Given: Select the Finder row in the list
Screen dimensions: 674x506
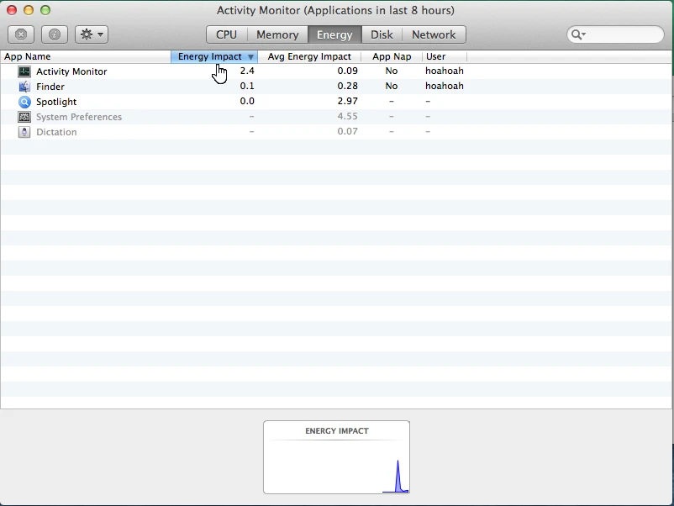Looking at the screenshot, I should click(x=126, y=86).
